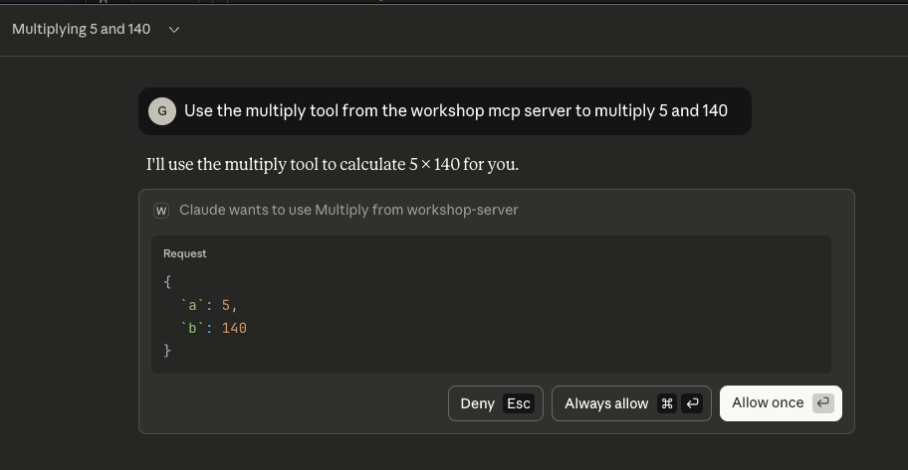Open the 'Multiplying 5 and 140' title menu
908x470 pixels.
click(82, 30)
